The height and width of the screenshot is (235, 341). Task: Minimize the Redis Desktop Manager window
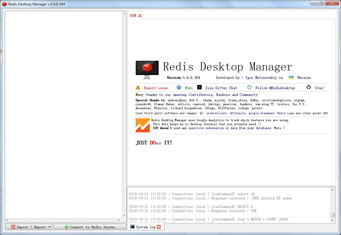tap(314, 3)
